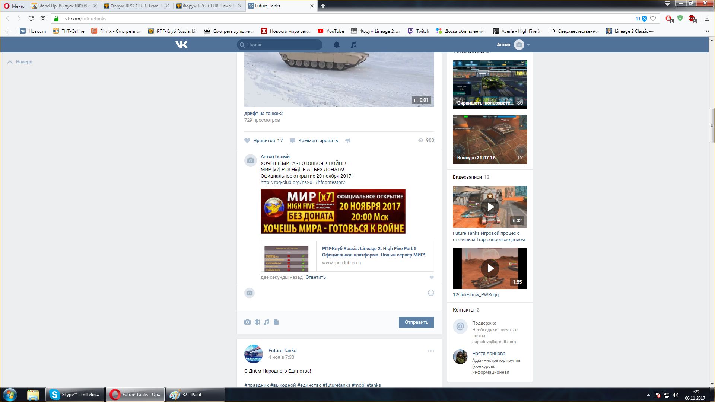
Task: Open a new browser tab with plus
Action: (x=323, y=6)
